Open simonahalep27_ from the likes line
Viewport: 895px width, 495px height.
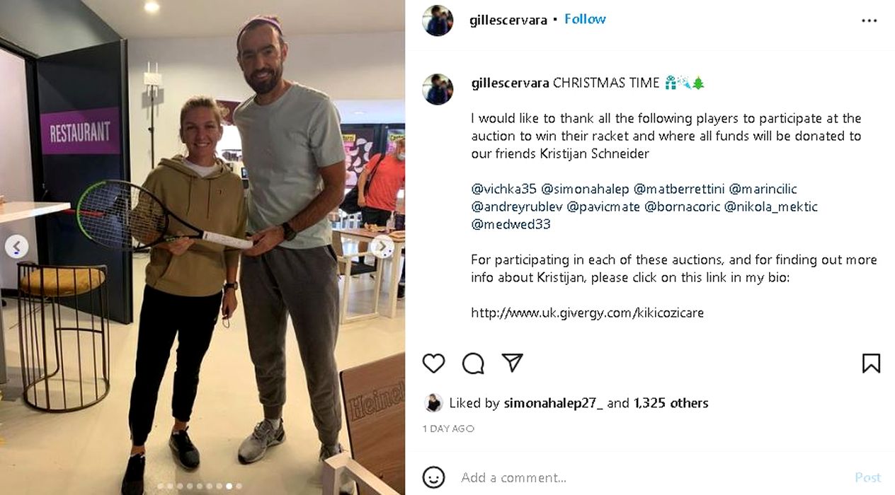coord(554,403)
